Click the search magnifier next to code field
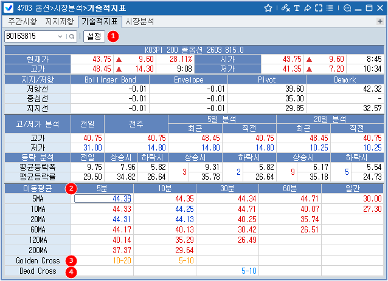The width and height of the screenshot is (388, 281). coord(71,36)
